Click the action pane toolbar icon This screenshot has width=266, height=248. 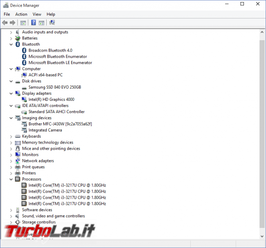[41, 23]
